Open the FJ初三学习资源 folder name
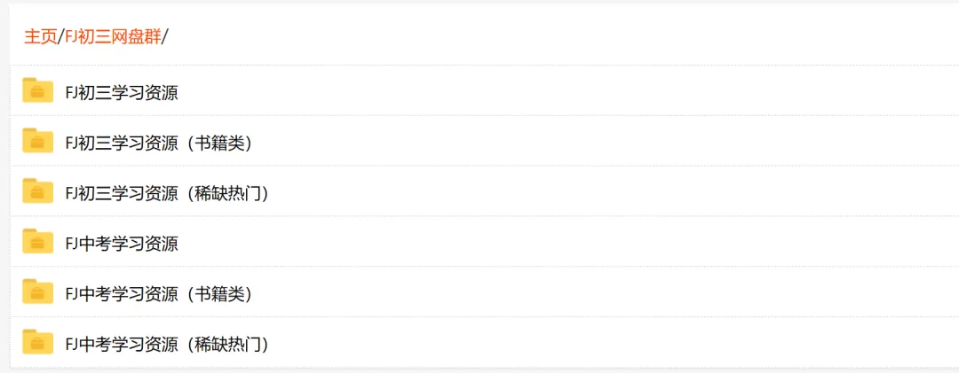 tap(122, 92)
